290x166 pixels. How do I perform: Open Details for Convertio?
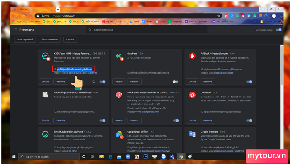[x=192, y=121]
